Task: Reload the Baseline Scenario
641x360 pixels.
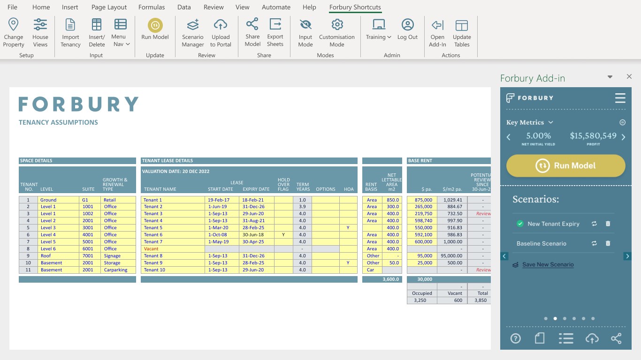Action: (594, 244)
